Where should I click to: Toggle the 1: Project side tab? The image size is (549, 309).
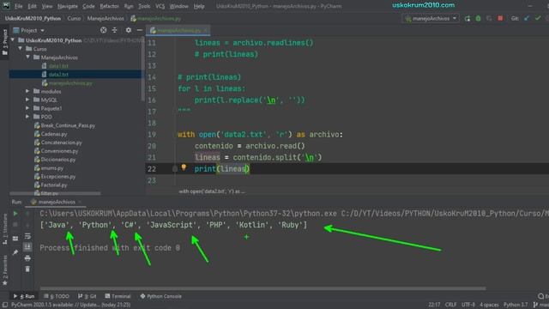[5, 42]
